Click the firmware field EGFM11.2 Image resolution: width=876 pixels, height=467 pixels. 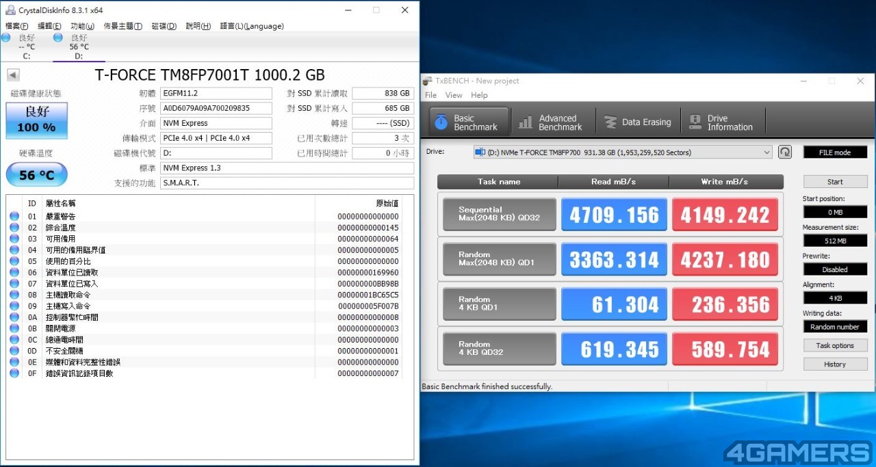tap(216, 93)
